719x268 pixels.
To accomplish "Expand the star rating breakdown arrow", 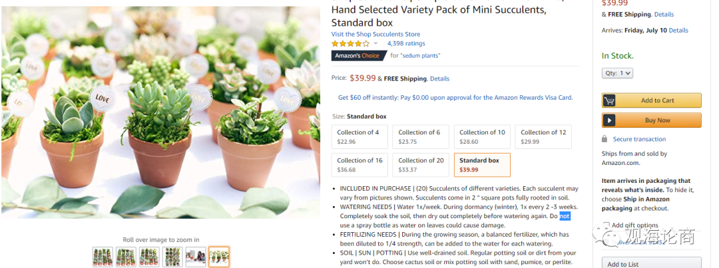I will pos(375,44).
